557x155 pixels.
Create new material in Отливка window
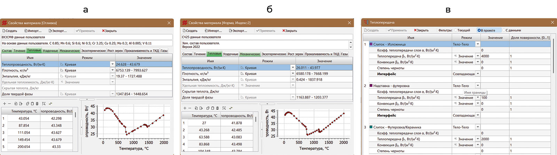click(x=10, y=31)
